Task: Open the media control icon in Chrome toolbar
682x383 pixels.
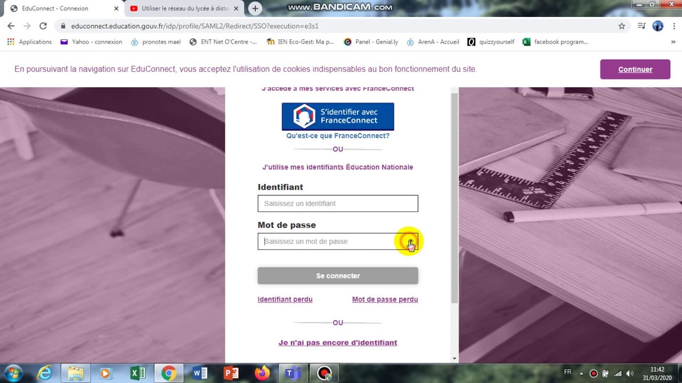Action: tap(642, 26)
